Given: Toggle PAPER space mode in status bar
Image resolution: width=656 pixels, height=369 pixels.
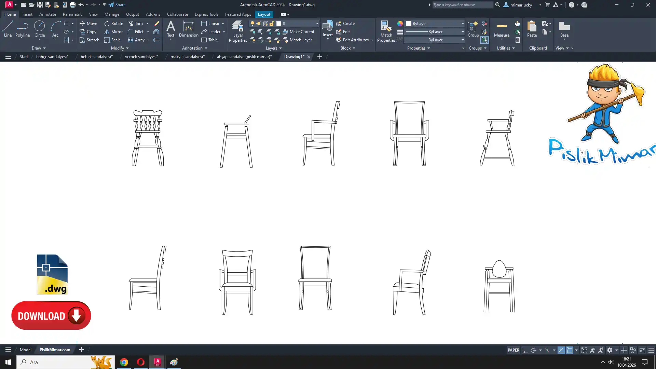Looking at the screenshot, I should point(513,350).
